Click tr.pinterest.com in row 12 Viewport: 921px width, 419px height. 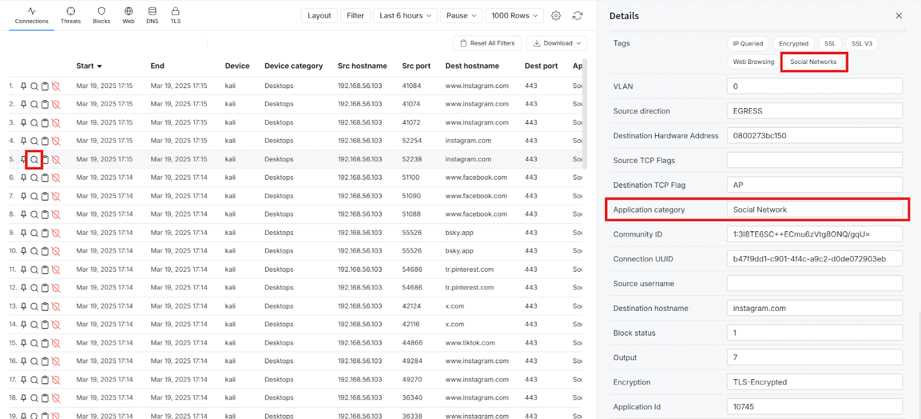pos(469,288)
